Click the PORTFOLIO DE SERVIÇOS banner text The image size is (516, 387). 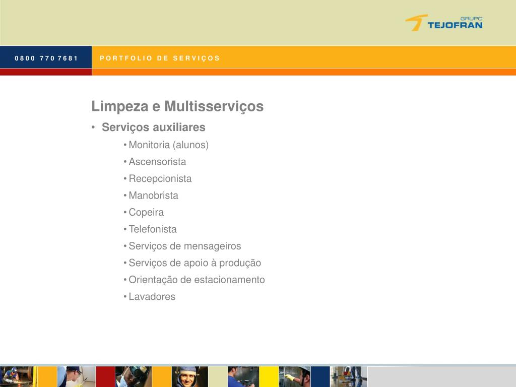160,58
